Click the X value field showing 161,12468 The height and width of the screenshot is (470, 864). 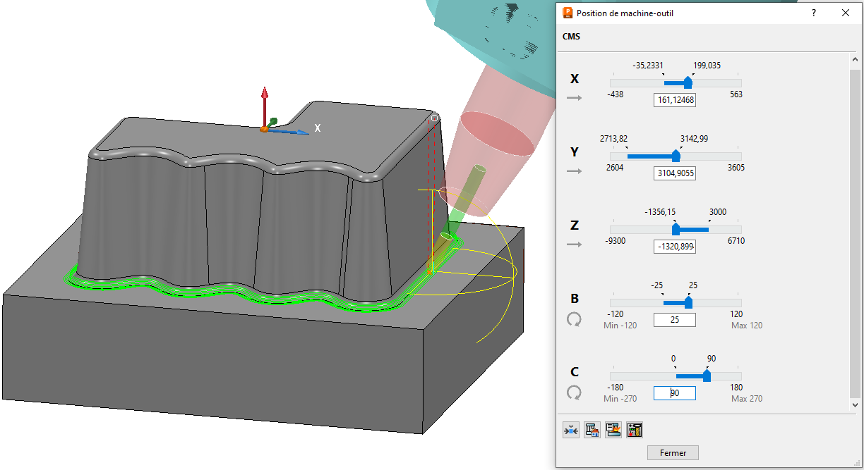(675, 100)
